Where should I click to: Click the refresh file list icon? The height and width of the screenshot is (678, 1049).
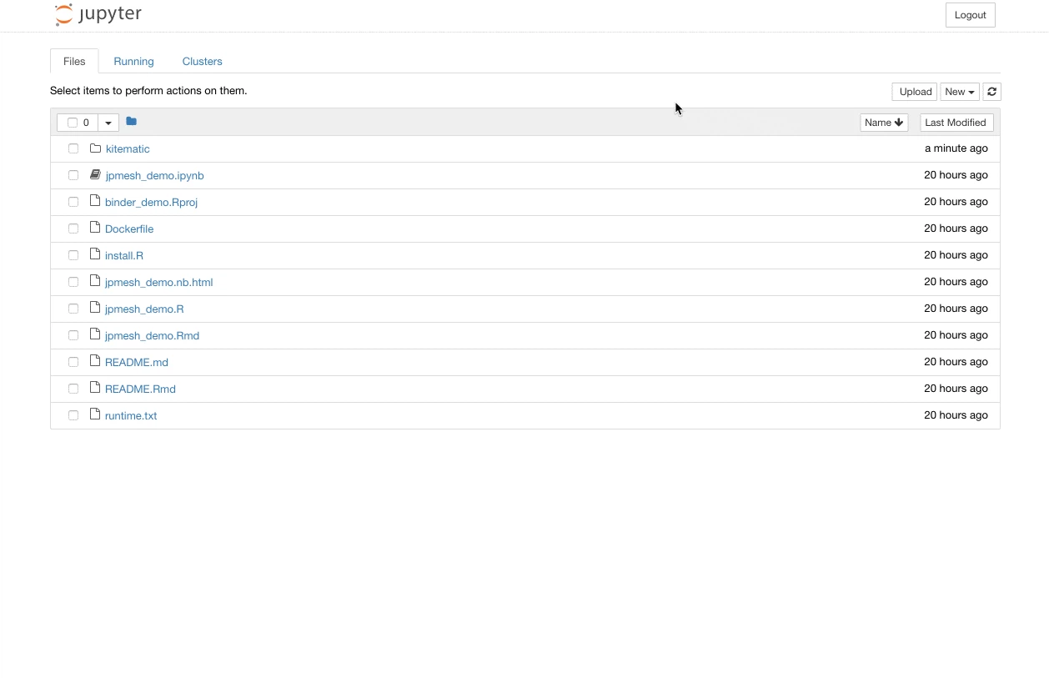coord(991,92)
